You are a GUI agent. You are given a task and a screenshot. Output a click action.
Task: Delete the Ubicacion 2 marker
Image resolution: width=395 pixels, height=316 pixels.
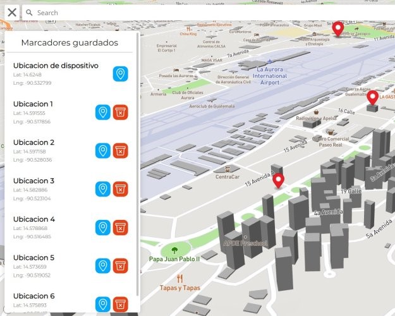[x=120, y=151]
